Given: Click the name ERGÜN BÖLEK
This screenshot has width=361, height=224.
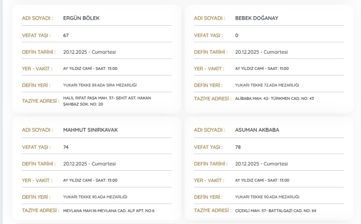Looking at the screenshot, I should [81, 19].
